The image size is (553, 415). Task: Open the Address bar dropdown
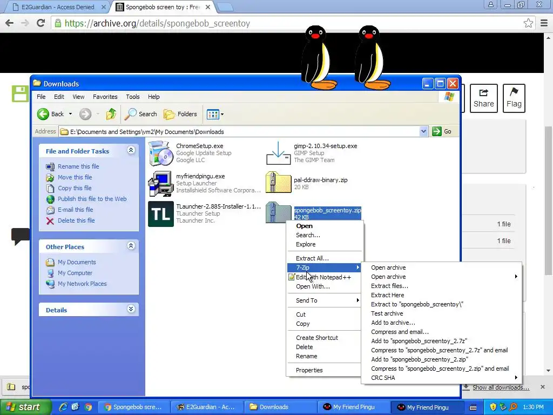(423, 131)
